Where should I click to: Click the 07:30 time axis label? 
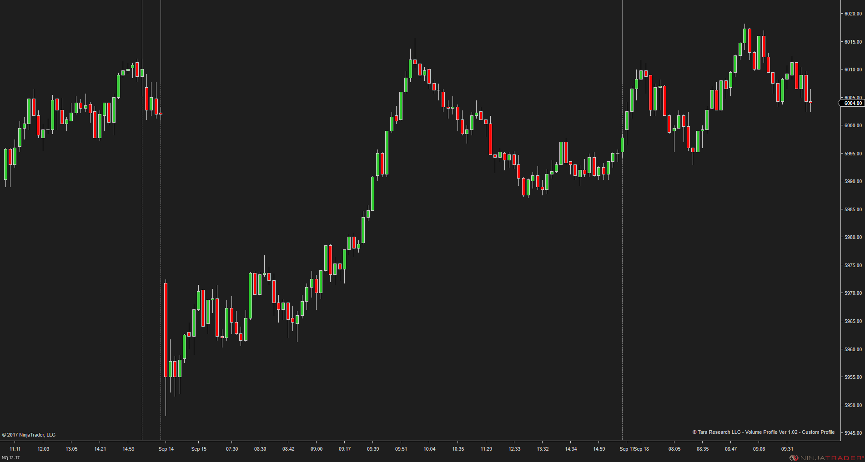coord(232,449)
